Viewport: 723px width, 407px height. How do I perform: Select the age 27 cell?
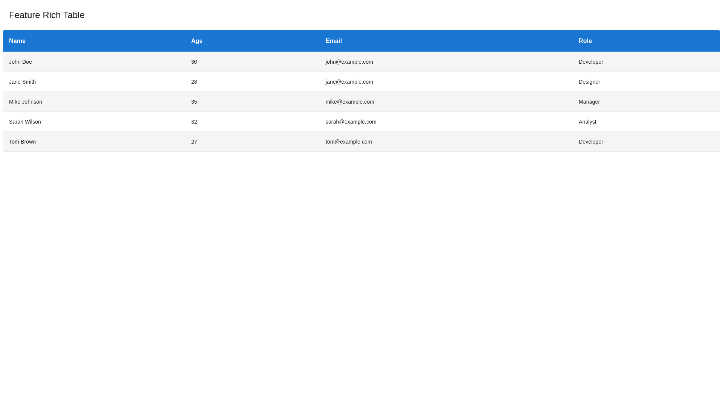pos(194,142)
